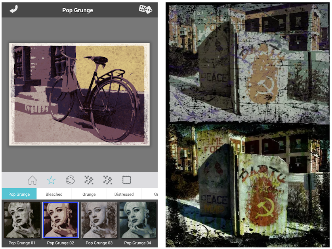This screenshot has width=332, height=249.
Task: Select the star favorites icon
Action: pos(51,180)
